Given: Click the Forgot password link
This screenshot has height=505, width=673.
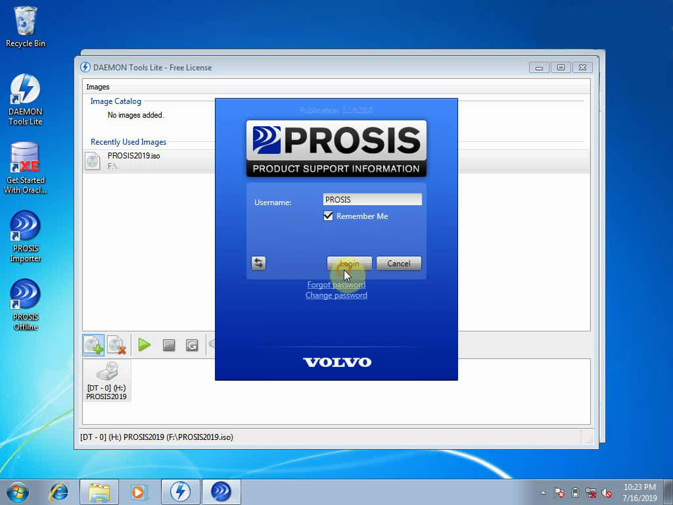Looking at the screenshot, I should point(336,285).
